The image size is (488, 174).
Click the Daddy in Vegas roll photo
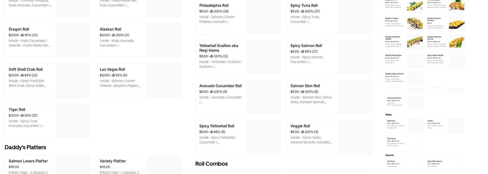(x=415, y=23)
